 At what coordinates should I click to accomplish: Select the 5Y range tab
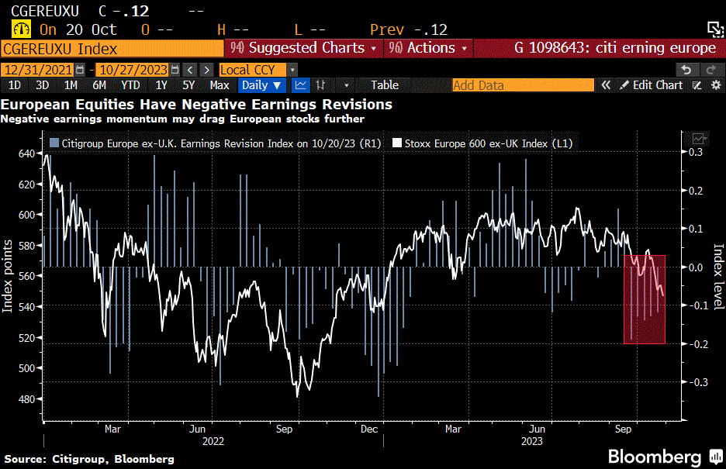pyautogui.click(x=188, y=85)
